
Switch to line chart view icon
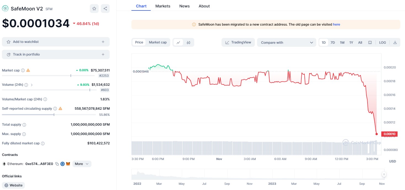pos(179,42)
